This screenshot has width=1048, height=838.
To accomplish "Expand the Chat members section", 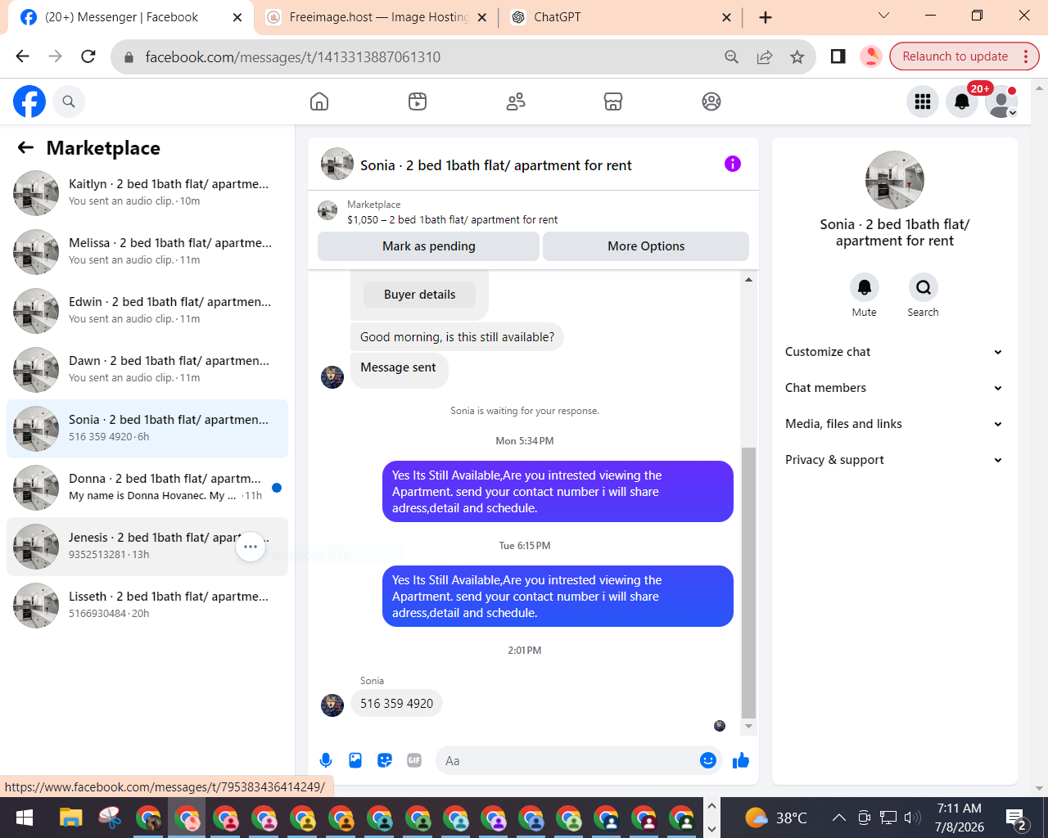I will click(x=894, y=388).
